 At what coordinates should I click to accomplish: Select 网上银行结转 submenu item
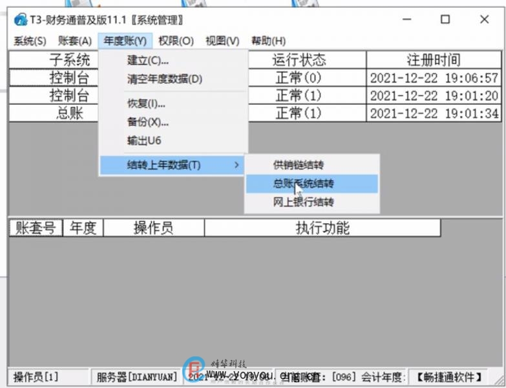point(311,202)
